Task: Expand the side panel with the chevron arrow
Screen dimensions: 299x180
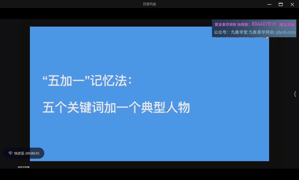Action: [x=295, y=94]
